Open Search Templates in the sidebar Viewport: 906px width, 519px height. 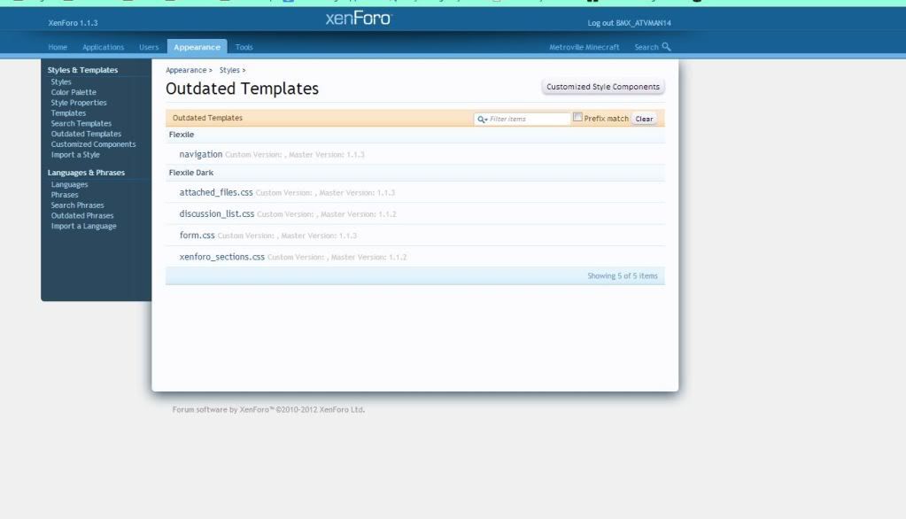pos(81,124)
